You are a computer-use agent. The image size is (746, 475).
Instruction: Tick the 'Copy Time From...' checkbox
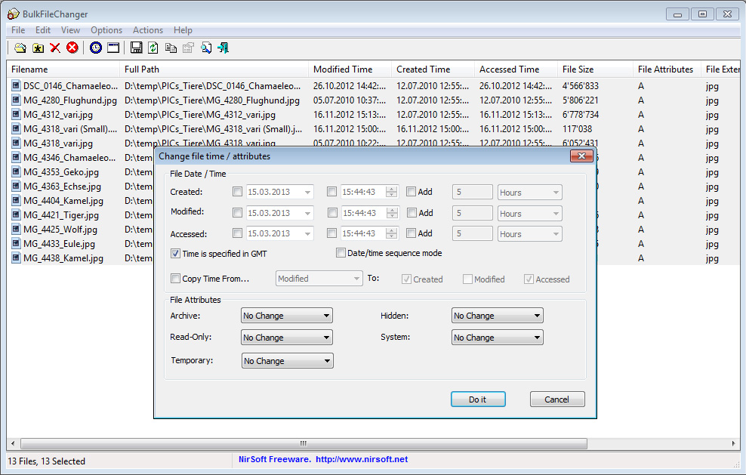click(176, 279)
